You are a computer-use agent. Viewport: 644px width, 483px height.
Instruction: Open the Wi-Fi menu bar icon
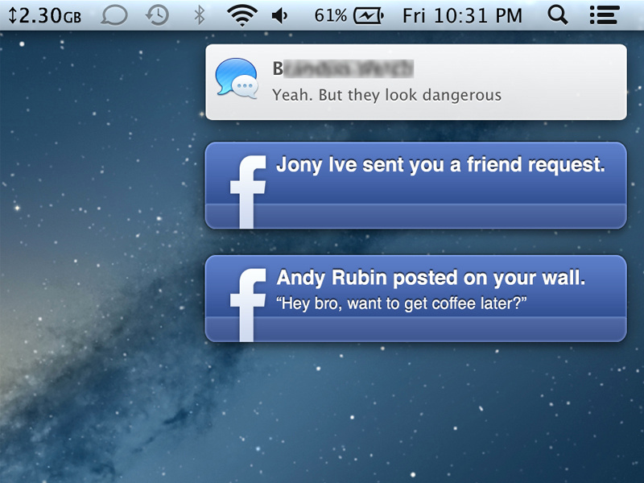tap(242, 15)
